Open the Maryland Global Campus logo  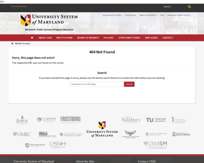click(x=156, y=134)
